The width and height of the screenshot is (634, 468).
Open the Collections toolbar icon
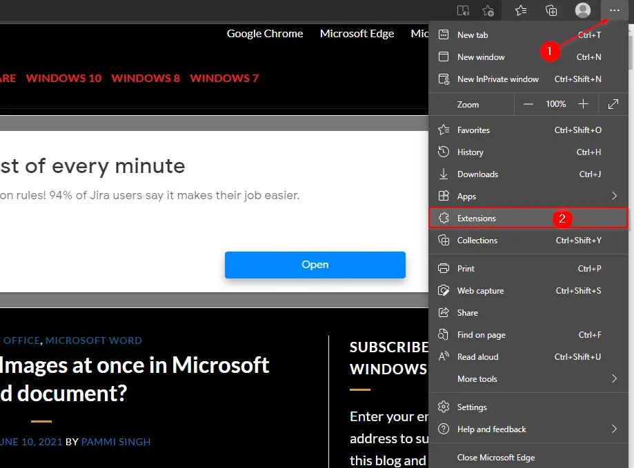[x=551, y=10]
